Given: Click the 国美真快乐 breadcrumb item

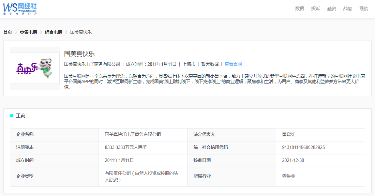Looking at the screenshot, I should click(x=81, y=32).
